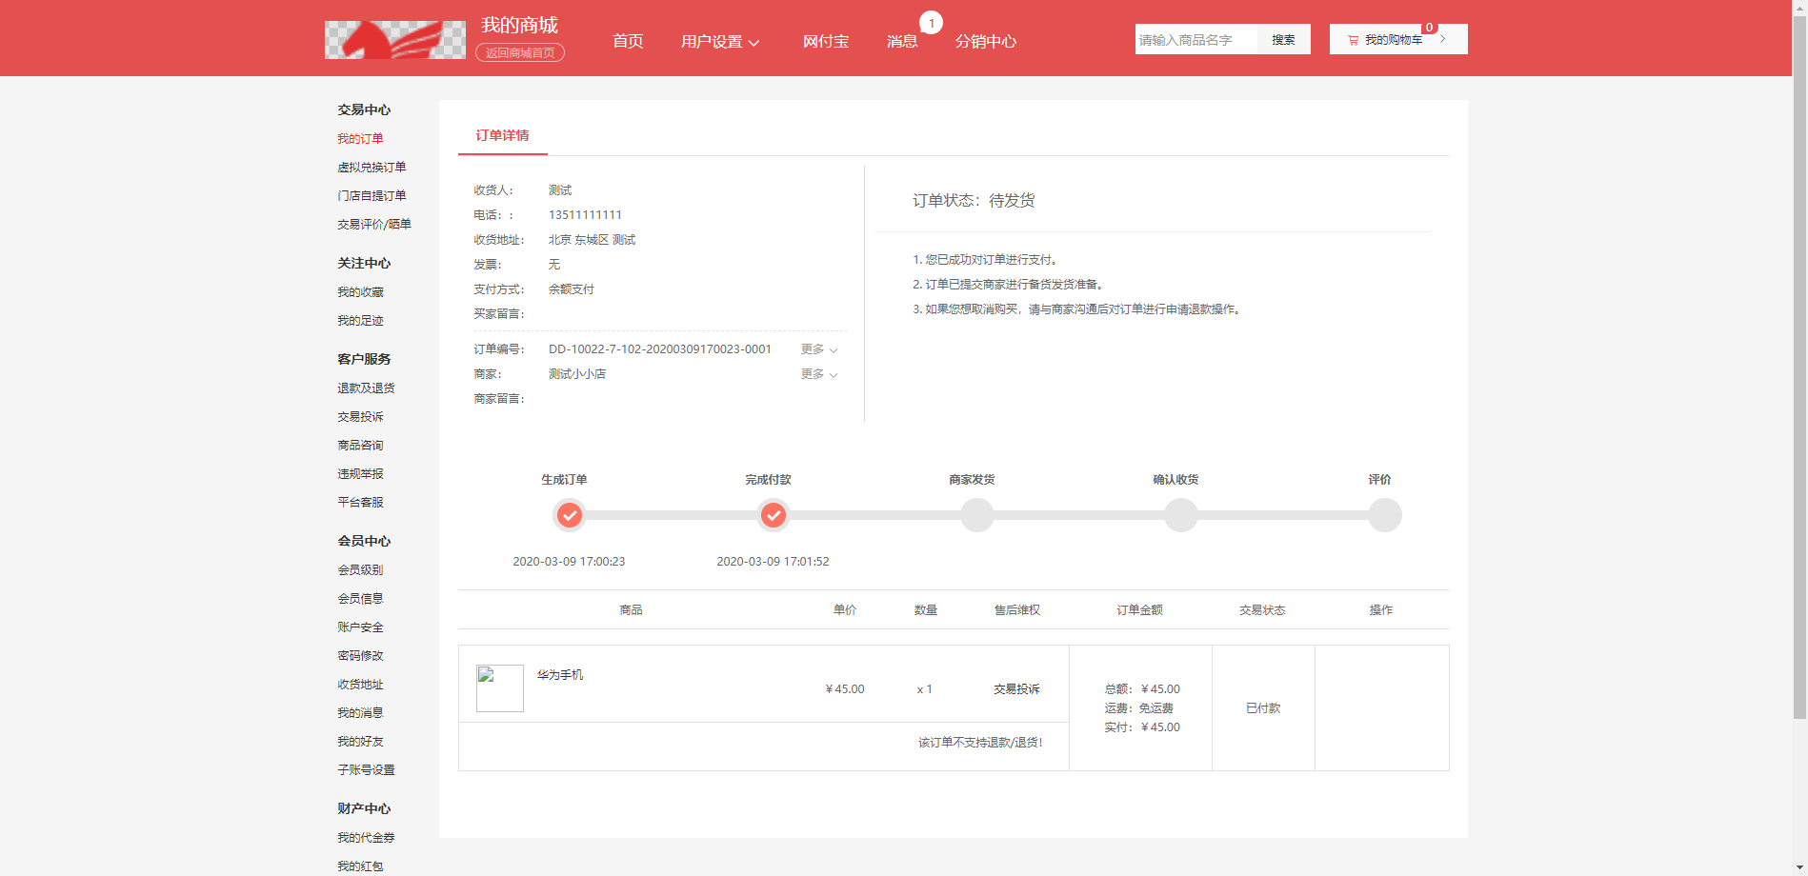Click the order number DD-10022-7-102-20200309170023-0001
Screen dimensions: 1808x876
660,349
